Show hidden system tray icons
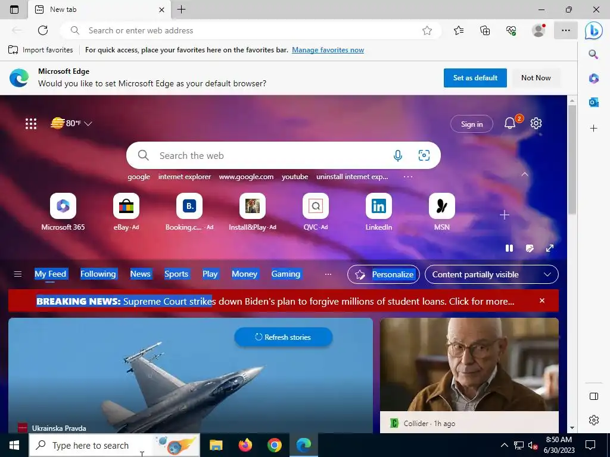Screen dimensions: 610x457 pos(504,445)
